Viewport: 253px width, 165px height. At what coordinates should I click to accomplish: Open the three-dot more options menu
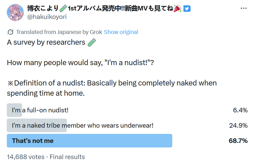243,8
